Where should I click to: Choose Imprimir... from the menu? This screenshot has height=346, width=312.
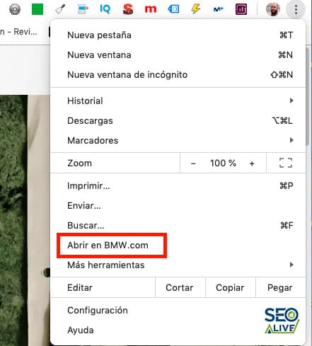tap(178, 185)
